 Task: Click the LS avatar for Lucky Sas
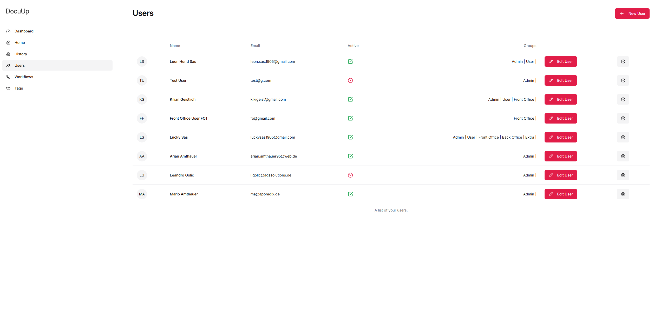click(142, 137)
